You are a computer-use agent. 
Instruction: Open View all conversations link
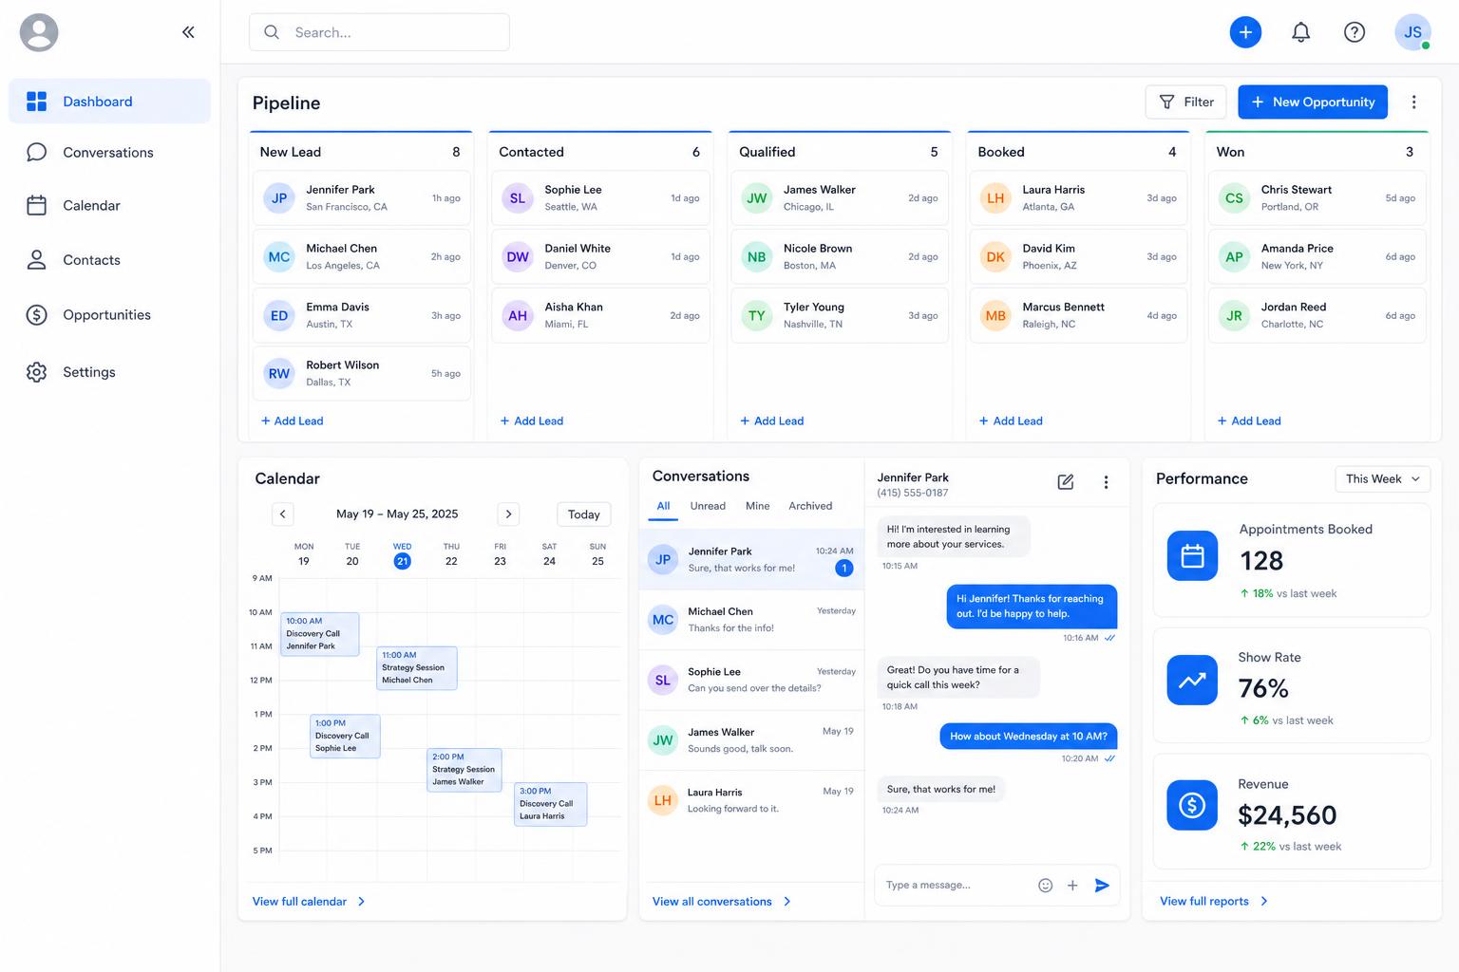(722, 902)
